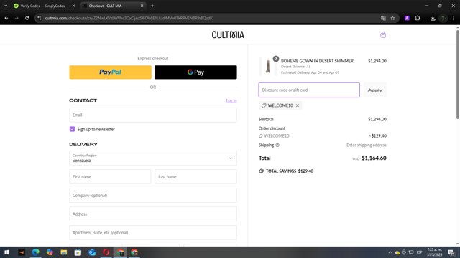Open Outlook from the taskbar
This screenshot has height=258, width=460.
92,252
